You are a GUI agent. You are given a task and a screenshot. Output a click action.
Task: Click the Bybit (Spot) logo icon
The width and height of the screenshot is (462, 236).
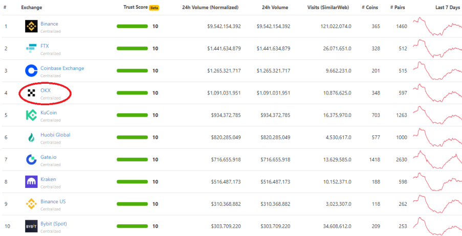coord(31,226)
